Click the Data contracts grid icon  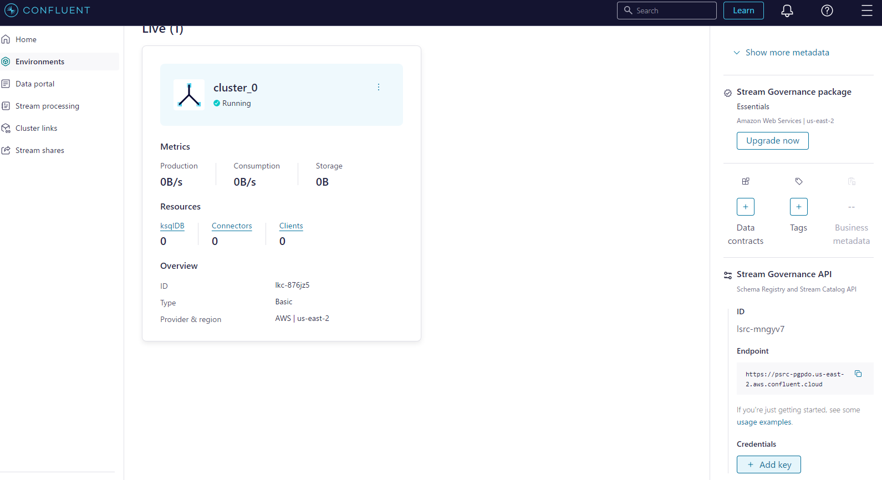[x=746, y=181]
